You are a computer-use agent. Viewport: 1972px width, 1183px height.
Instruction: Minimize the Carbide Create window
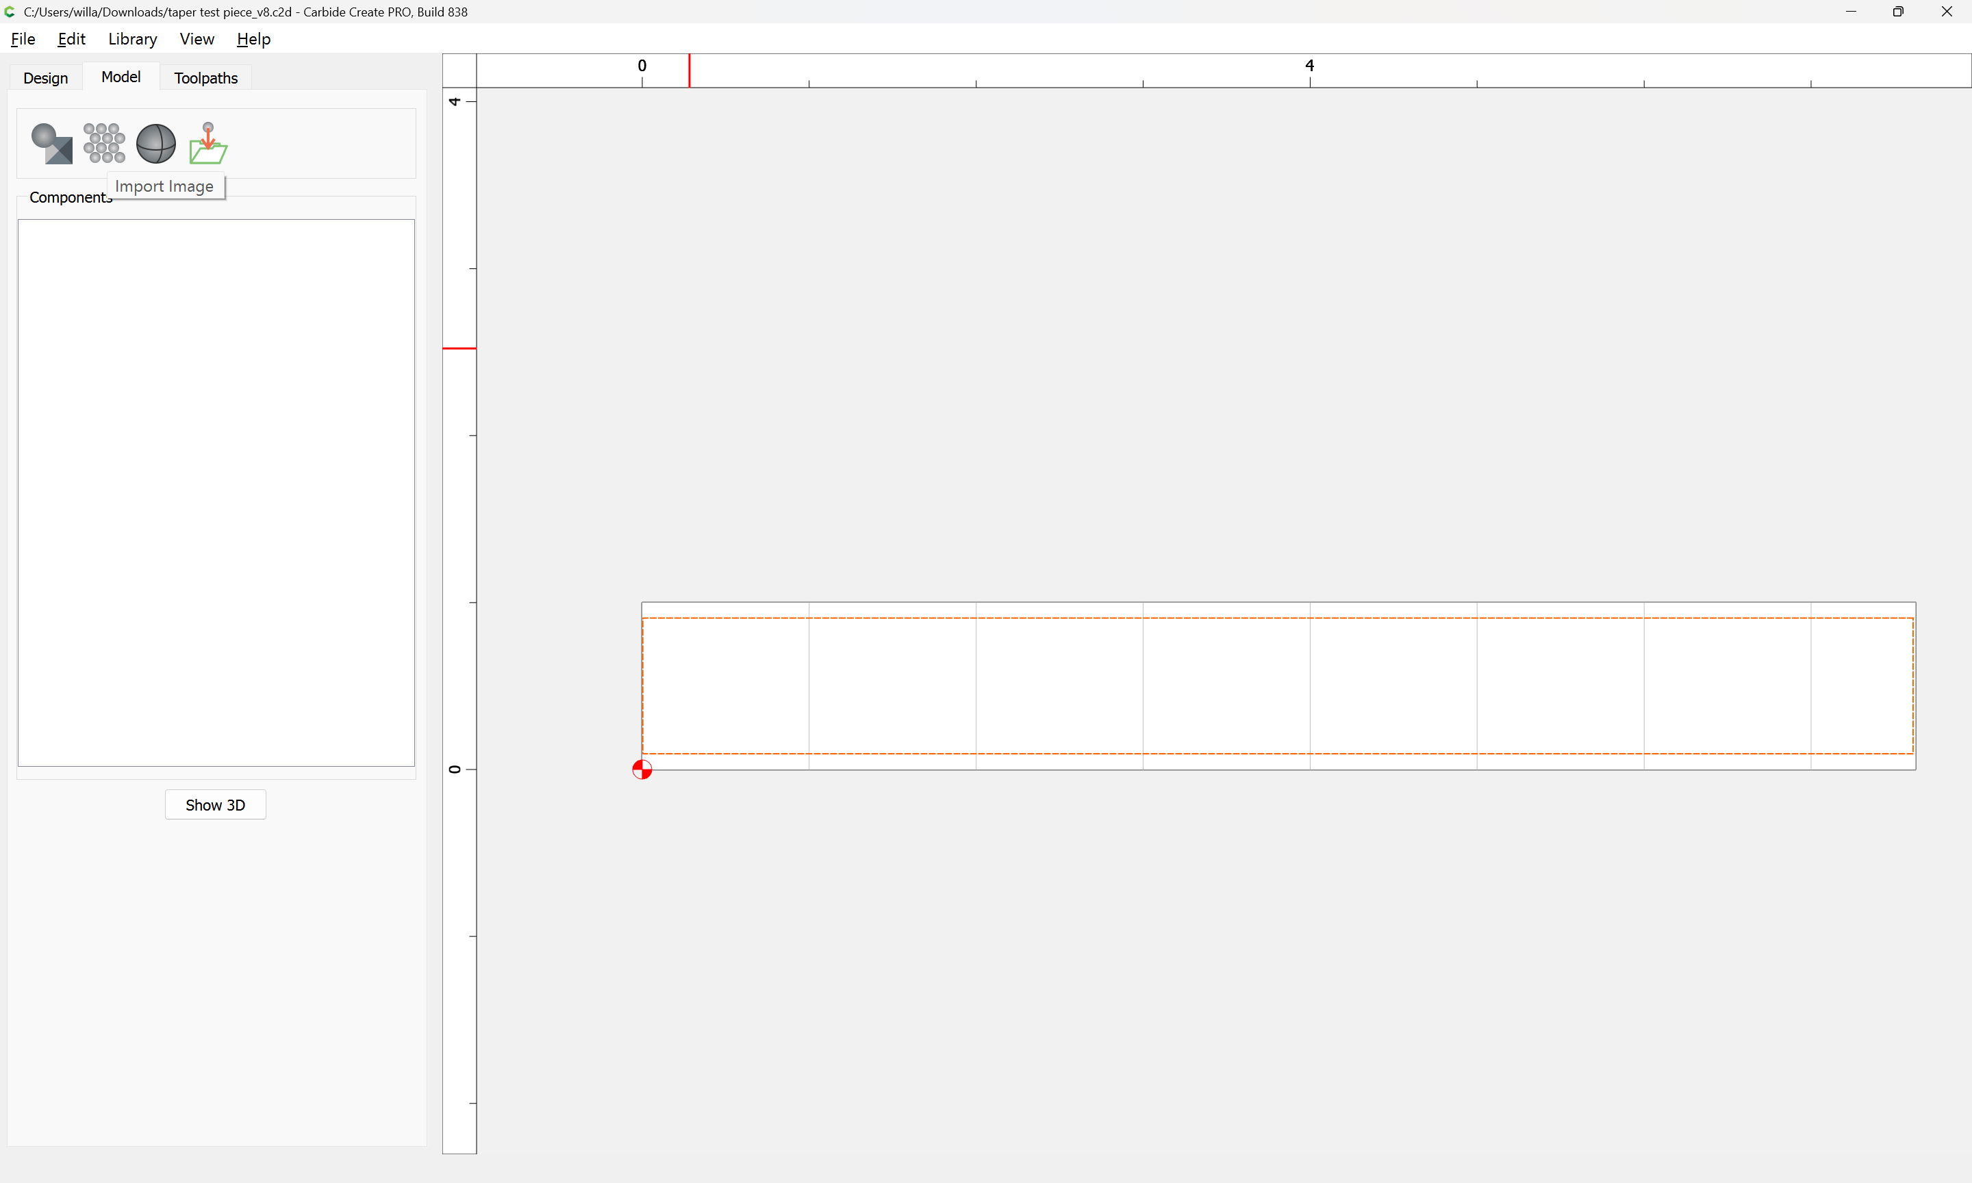point(1850,12)
